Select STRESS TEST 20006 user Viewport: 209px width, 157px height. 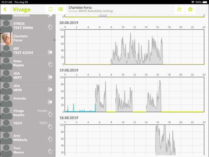28,26
